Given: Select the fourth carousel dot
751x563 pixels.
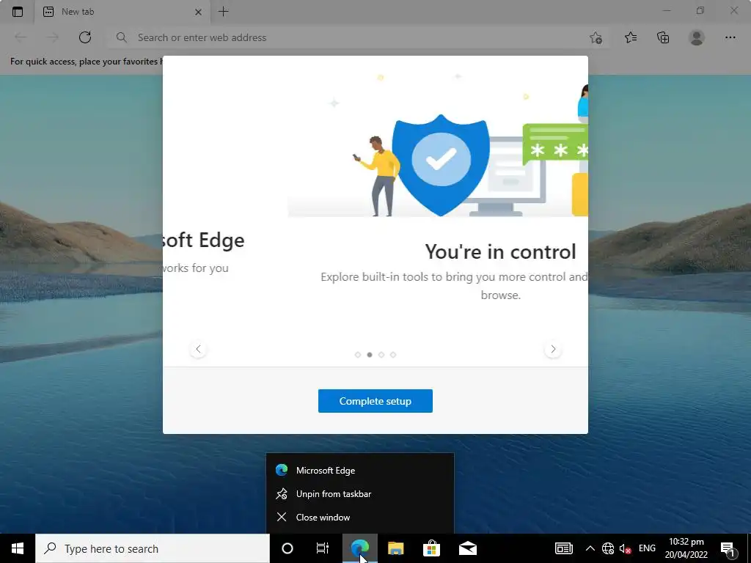Looking at the screenshot, I should (x=393, y=355).
